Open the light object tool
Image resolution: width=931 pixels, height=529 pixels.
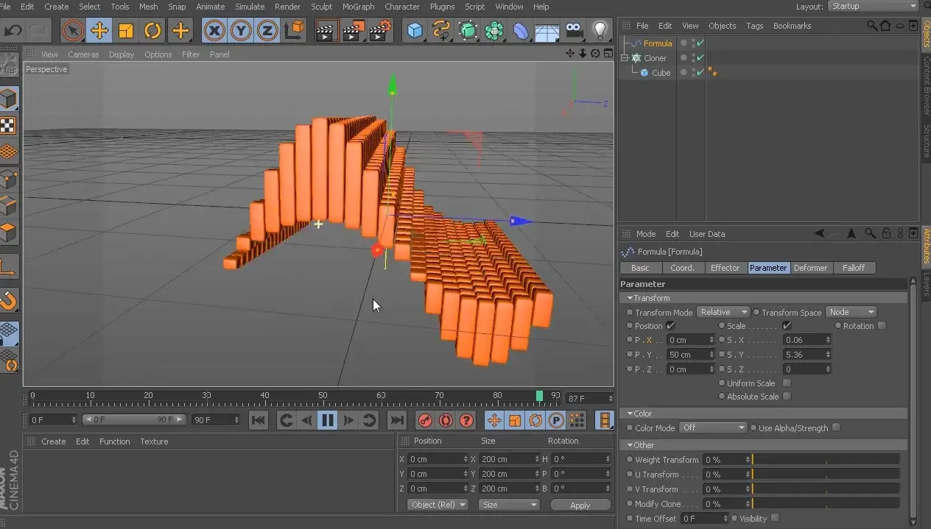coord(600,30)
